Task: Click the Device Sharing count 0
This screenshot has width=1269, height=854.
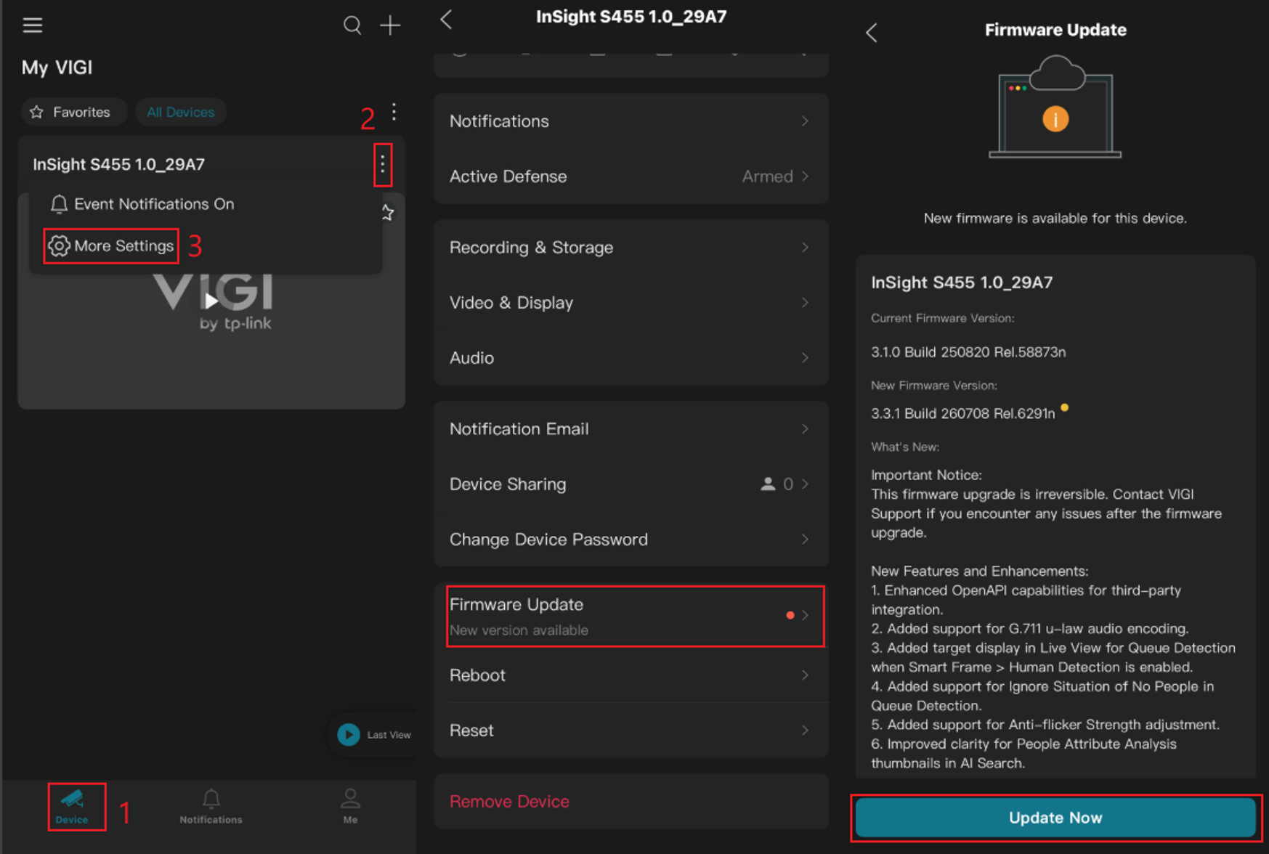Action: [x=788, y=484]
